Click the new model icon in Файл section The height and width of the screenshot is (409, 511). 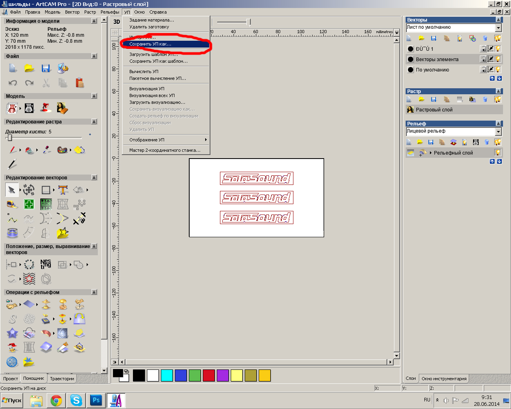click(13, 68)
